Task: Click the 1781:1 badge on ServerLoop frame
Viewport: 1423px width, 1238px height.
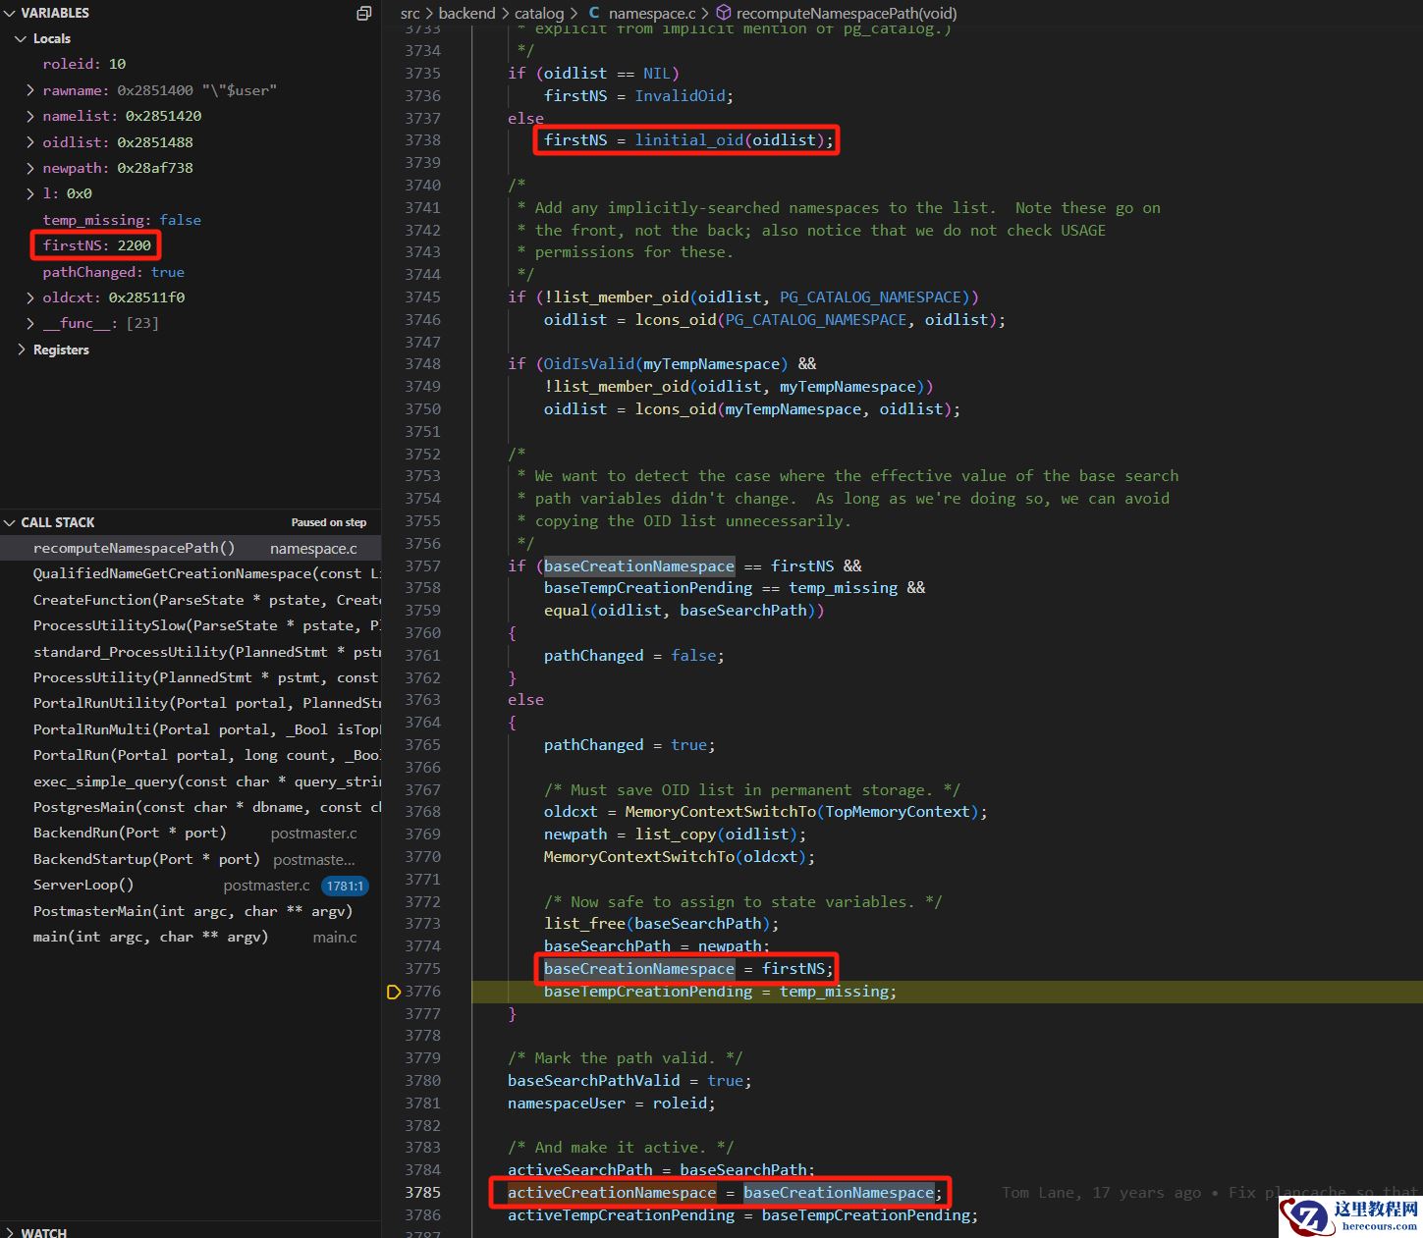Action: point(345,886)
